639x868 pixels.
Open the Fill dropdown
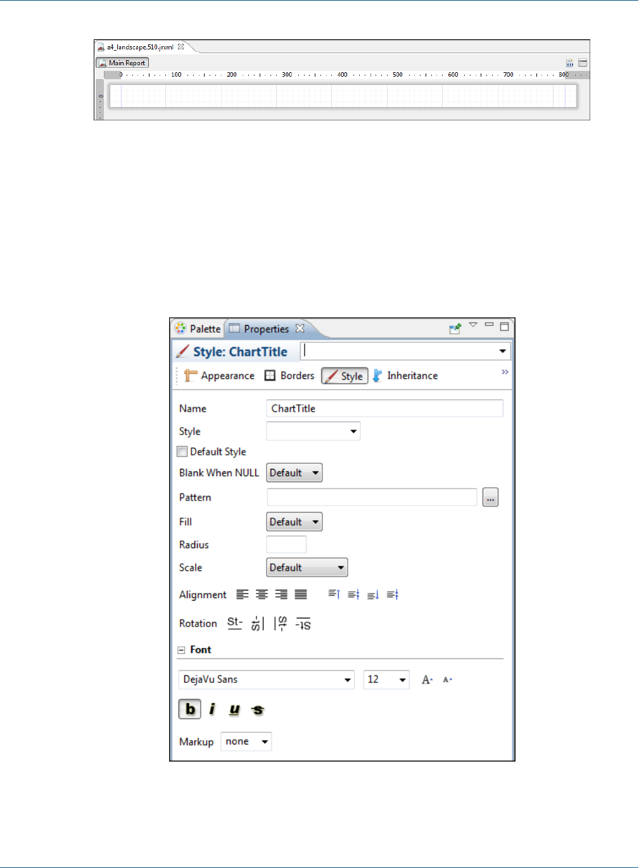click(x=294, y=522)
